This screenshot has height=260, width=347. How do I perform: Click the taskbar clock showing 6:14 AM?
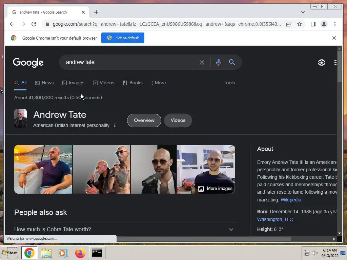coord(330,253)
